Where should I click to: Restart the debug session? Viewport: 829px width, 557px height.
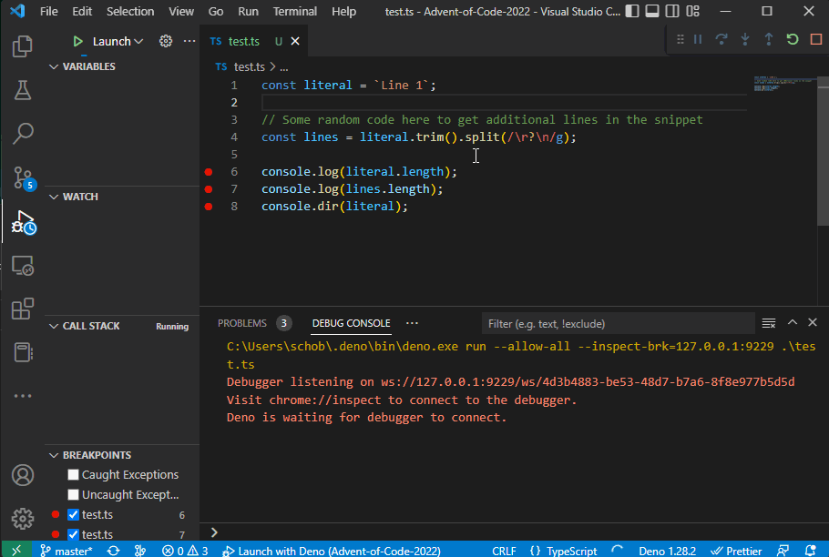click(792, 39)
